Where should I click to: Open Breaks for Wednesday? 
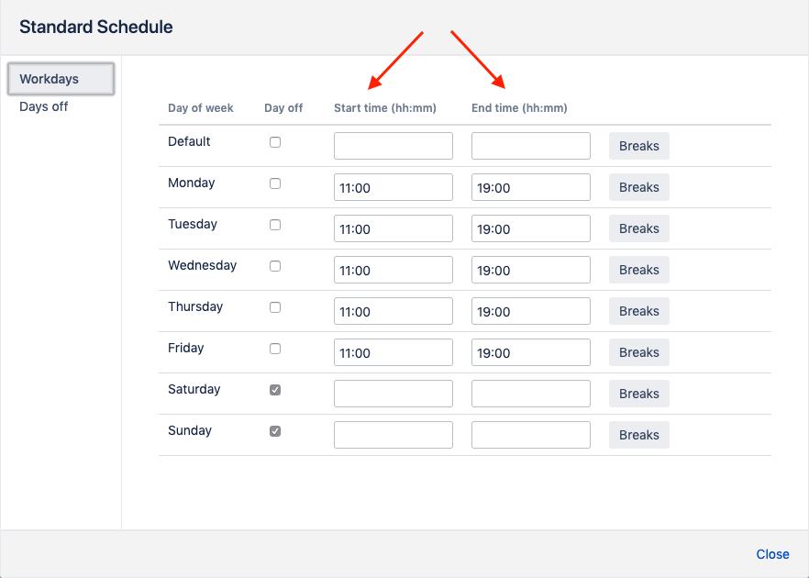click(638, 270)
